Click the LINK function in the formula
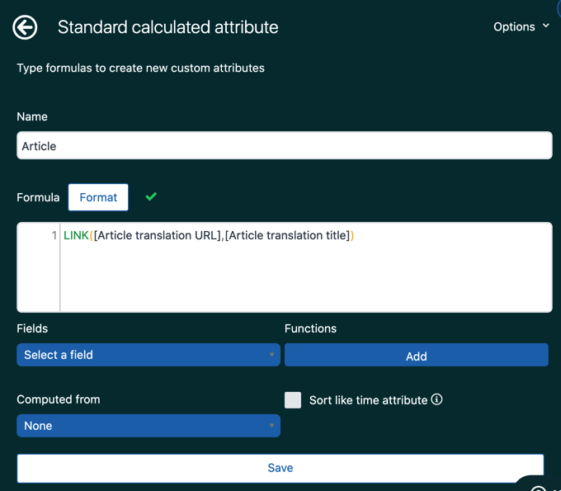Image resolution: width=561 pixels, height=491 pixels. click(x=76, y=235)
